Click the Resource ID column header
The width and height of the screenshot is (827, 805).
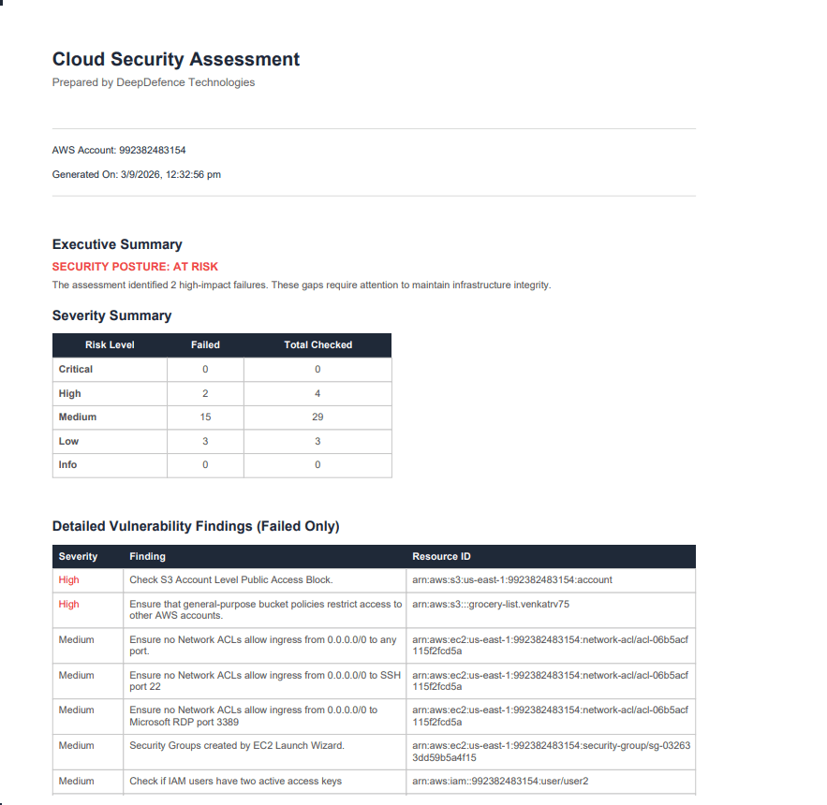pyautogui.click(x=441, y=557)
